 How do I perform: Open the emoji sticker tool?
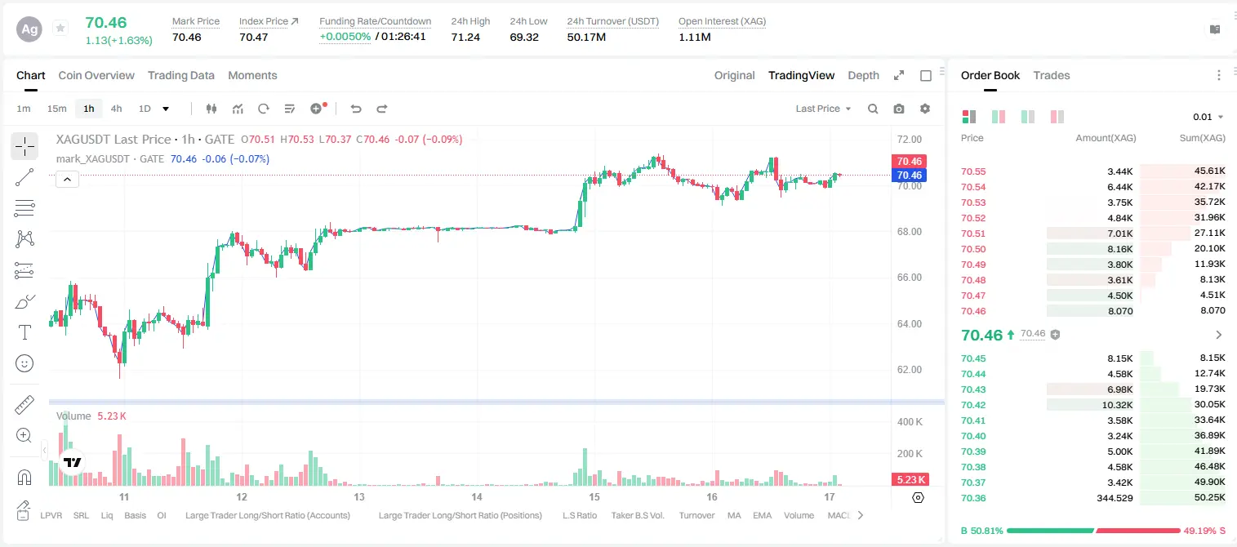point(24,363)
